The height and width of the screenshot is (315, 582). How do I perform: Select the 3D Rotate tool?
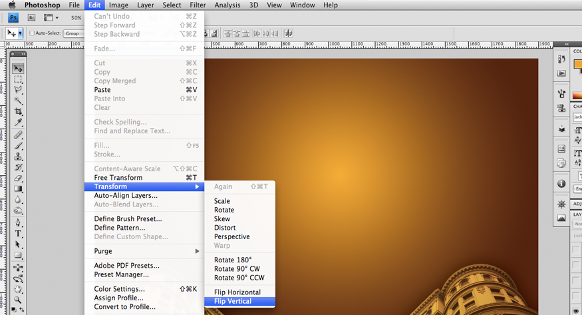[18, 268]
